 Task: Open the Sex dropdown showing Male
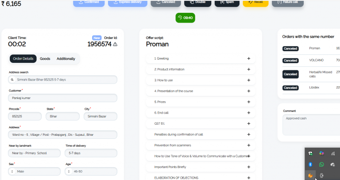click(x=34, y=171)
